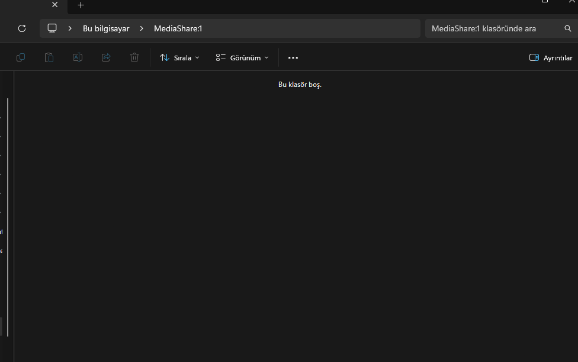Click the computer monitor icon in address bar
The image size is (578, 362).
(x=52, y=28)
